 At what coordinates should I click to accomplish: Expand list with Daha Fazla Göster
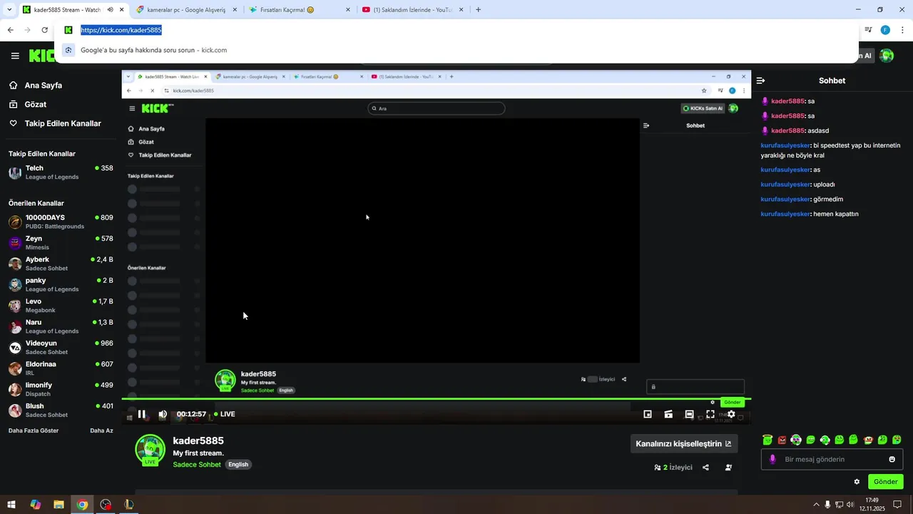point(34,430)
